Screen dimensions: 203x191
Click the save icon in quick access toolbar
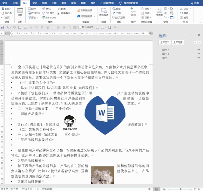[3, 27]
